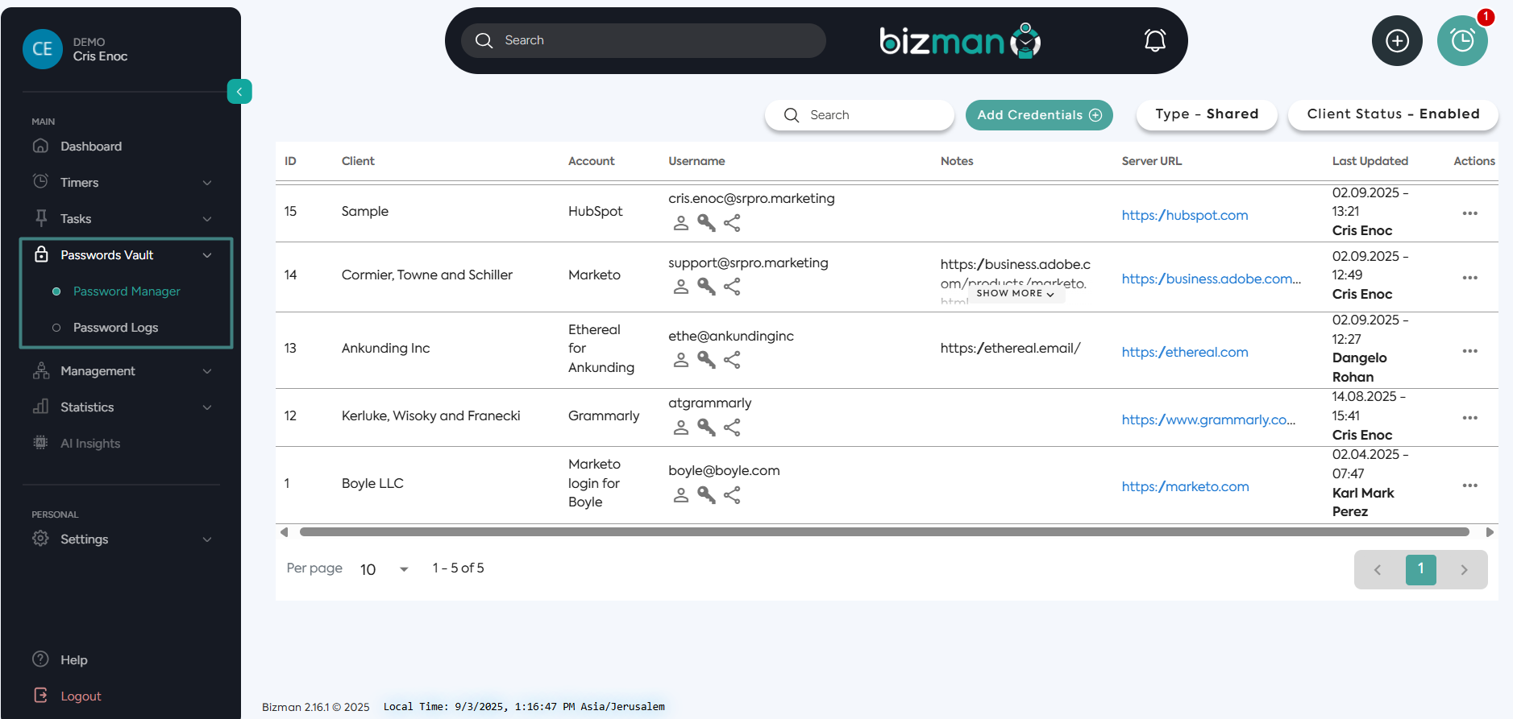Toggle Client Status - Enabled filter
Image resolution: width=1513 pixels, height=719 pixels.
[1392, 114]
